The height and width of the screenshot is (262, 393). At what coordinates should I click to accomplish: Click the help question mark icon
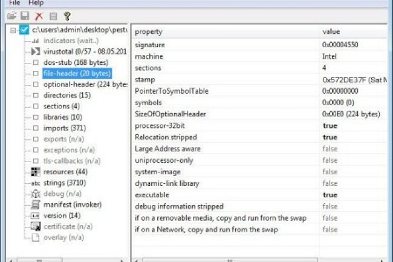pyautogui.click(x=67, y=16)
